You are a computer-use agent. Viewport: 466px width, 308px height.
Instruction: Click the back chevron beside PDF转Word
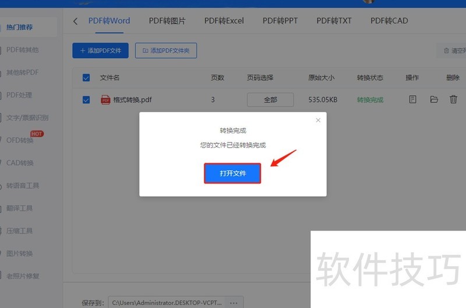76,21
